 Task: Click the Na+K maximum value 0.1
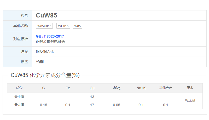coord(141,105)
